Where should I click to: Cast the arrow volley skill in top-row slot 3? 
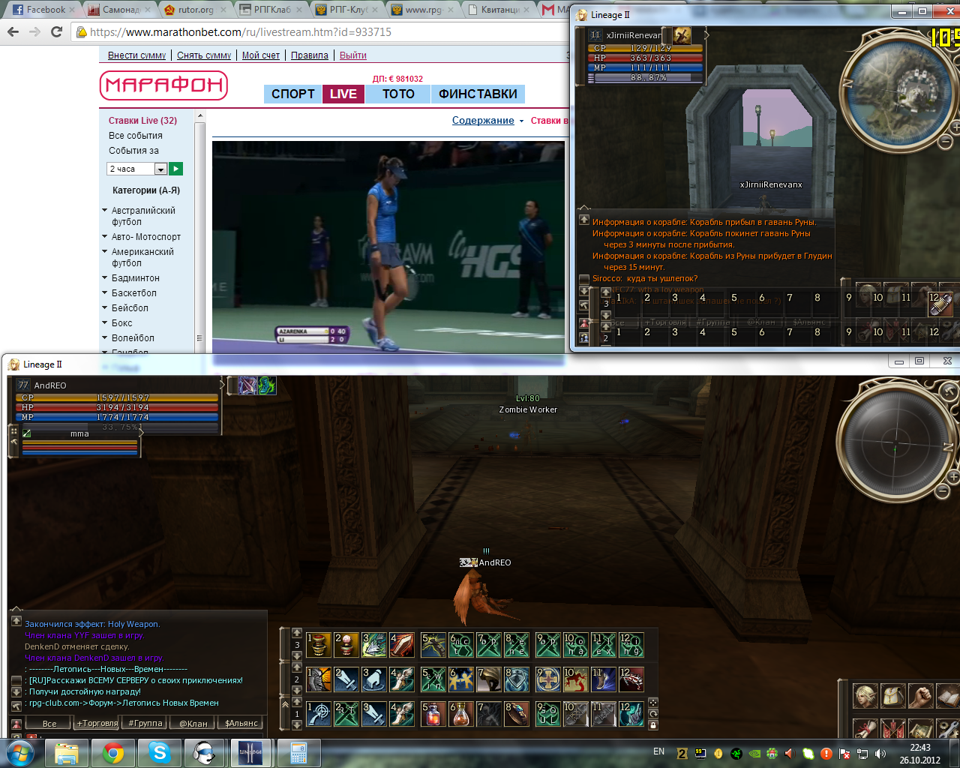click(x=374, y=645)
